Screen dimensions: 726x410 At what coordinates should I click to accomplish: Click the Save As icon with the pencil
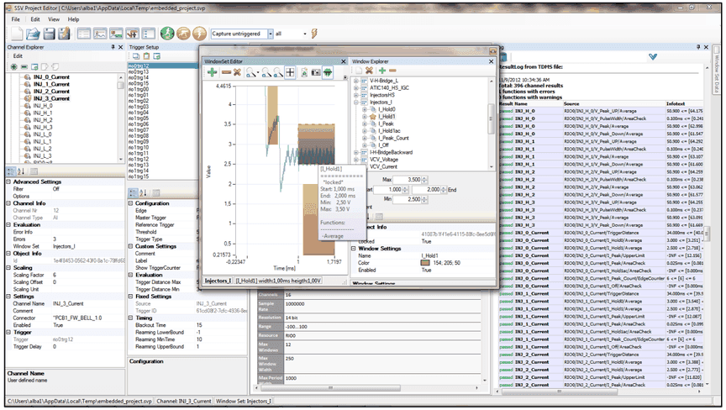[x=64, y=34]
